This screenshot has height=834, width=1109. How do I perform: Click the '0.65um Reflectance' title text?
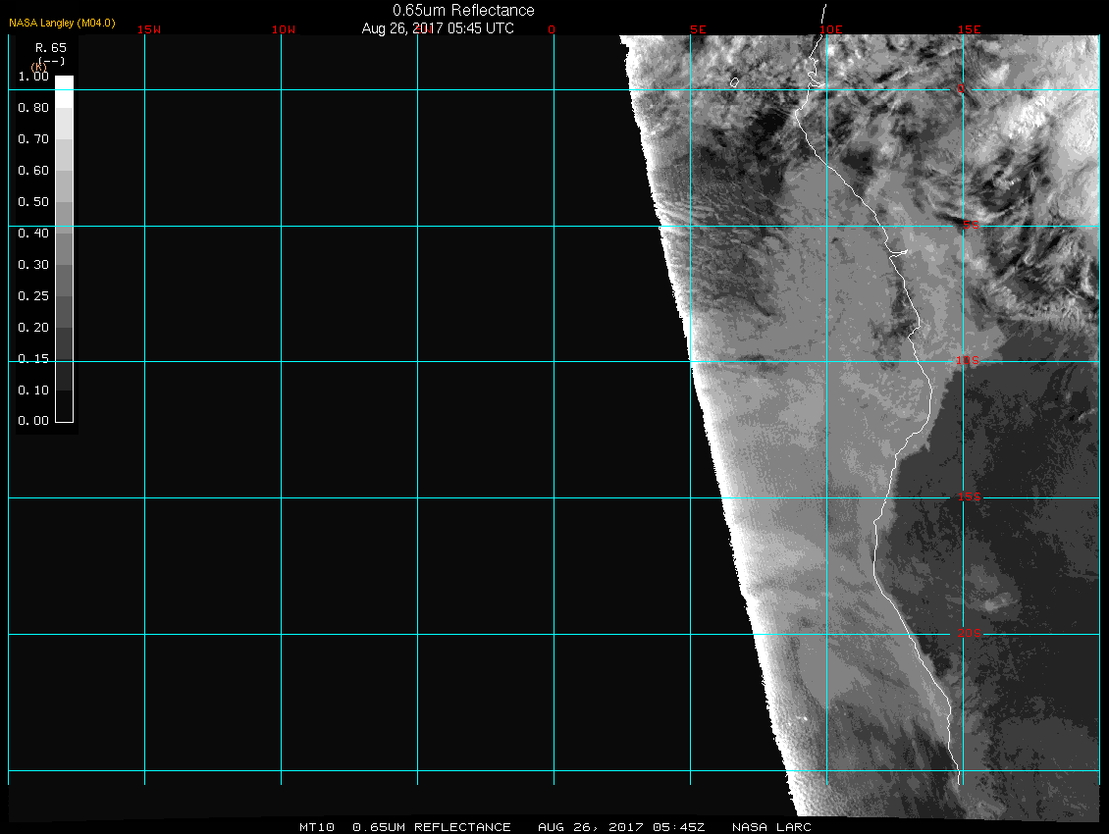(463, 10)
